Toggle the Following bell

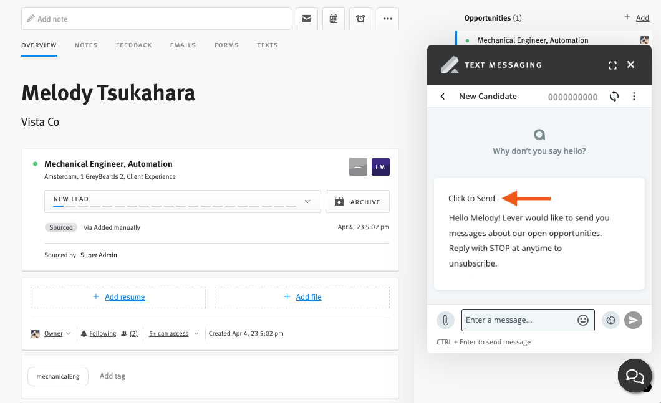[x=99, y=333]
